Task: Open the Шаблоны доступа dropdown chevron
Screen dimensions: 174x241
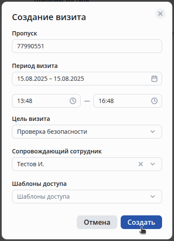Action: (153, 197)
